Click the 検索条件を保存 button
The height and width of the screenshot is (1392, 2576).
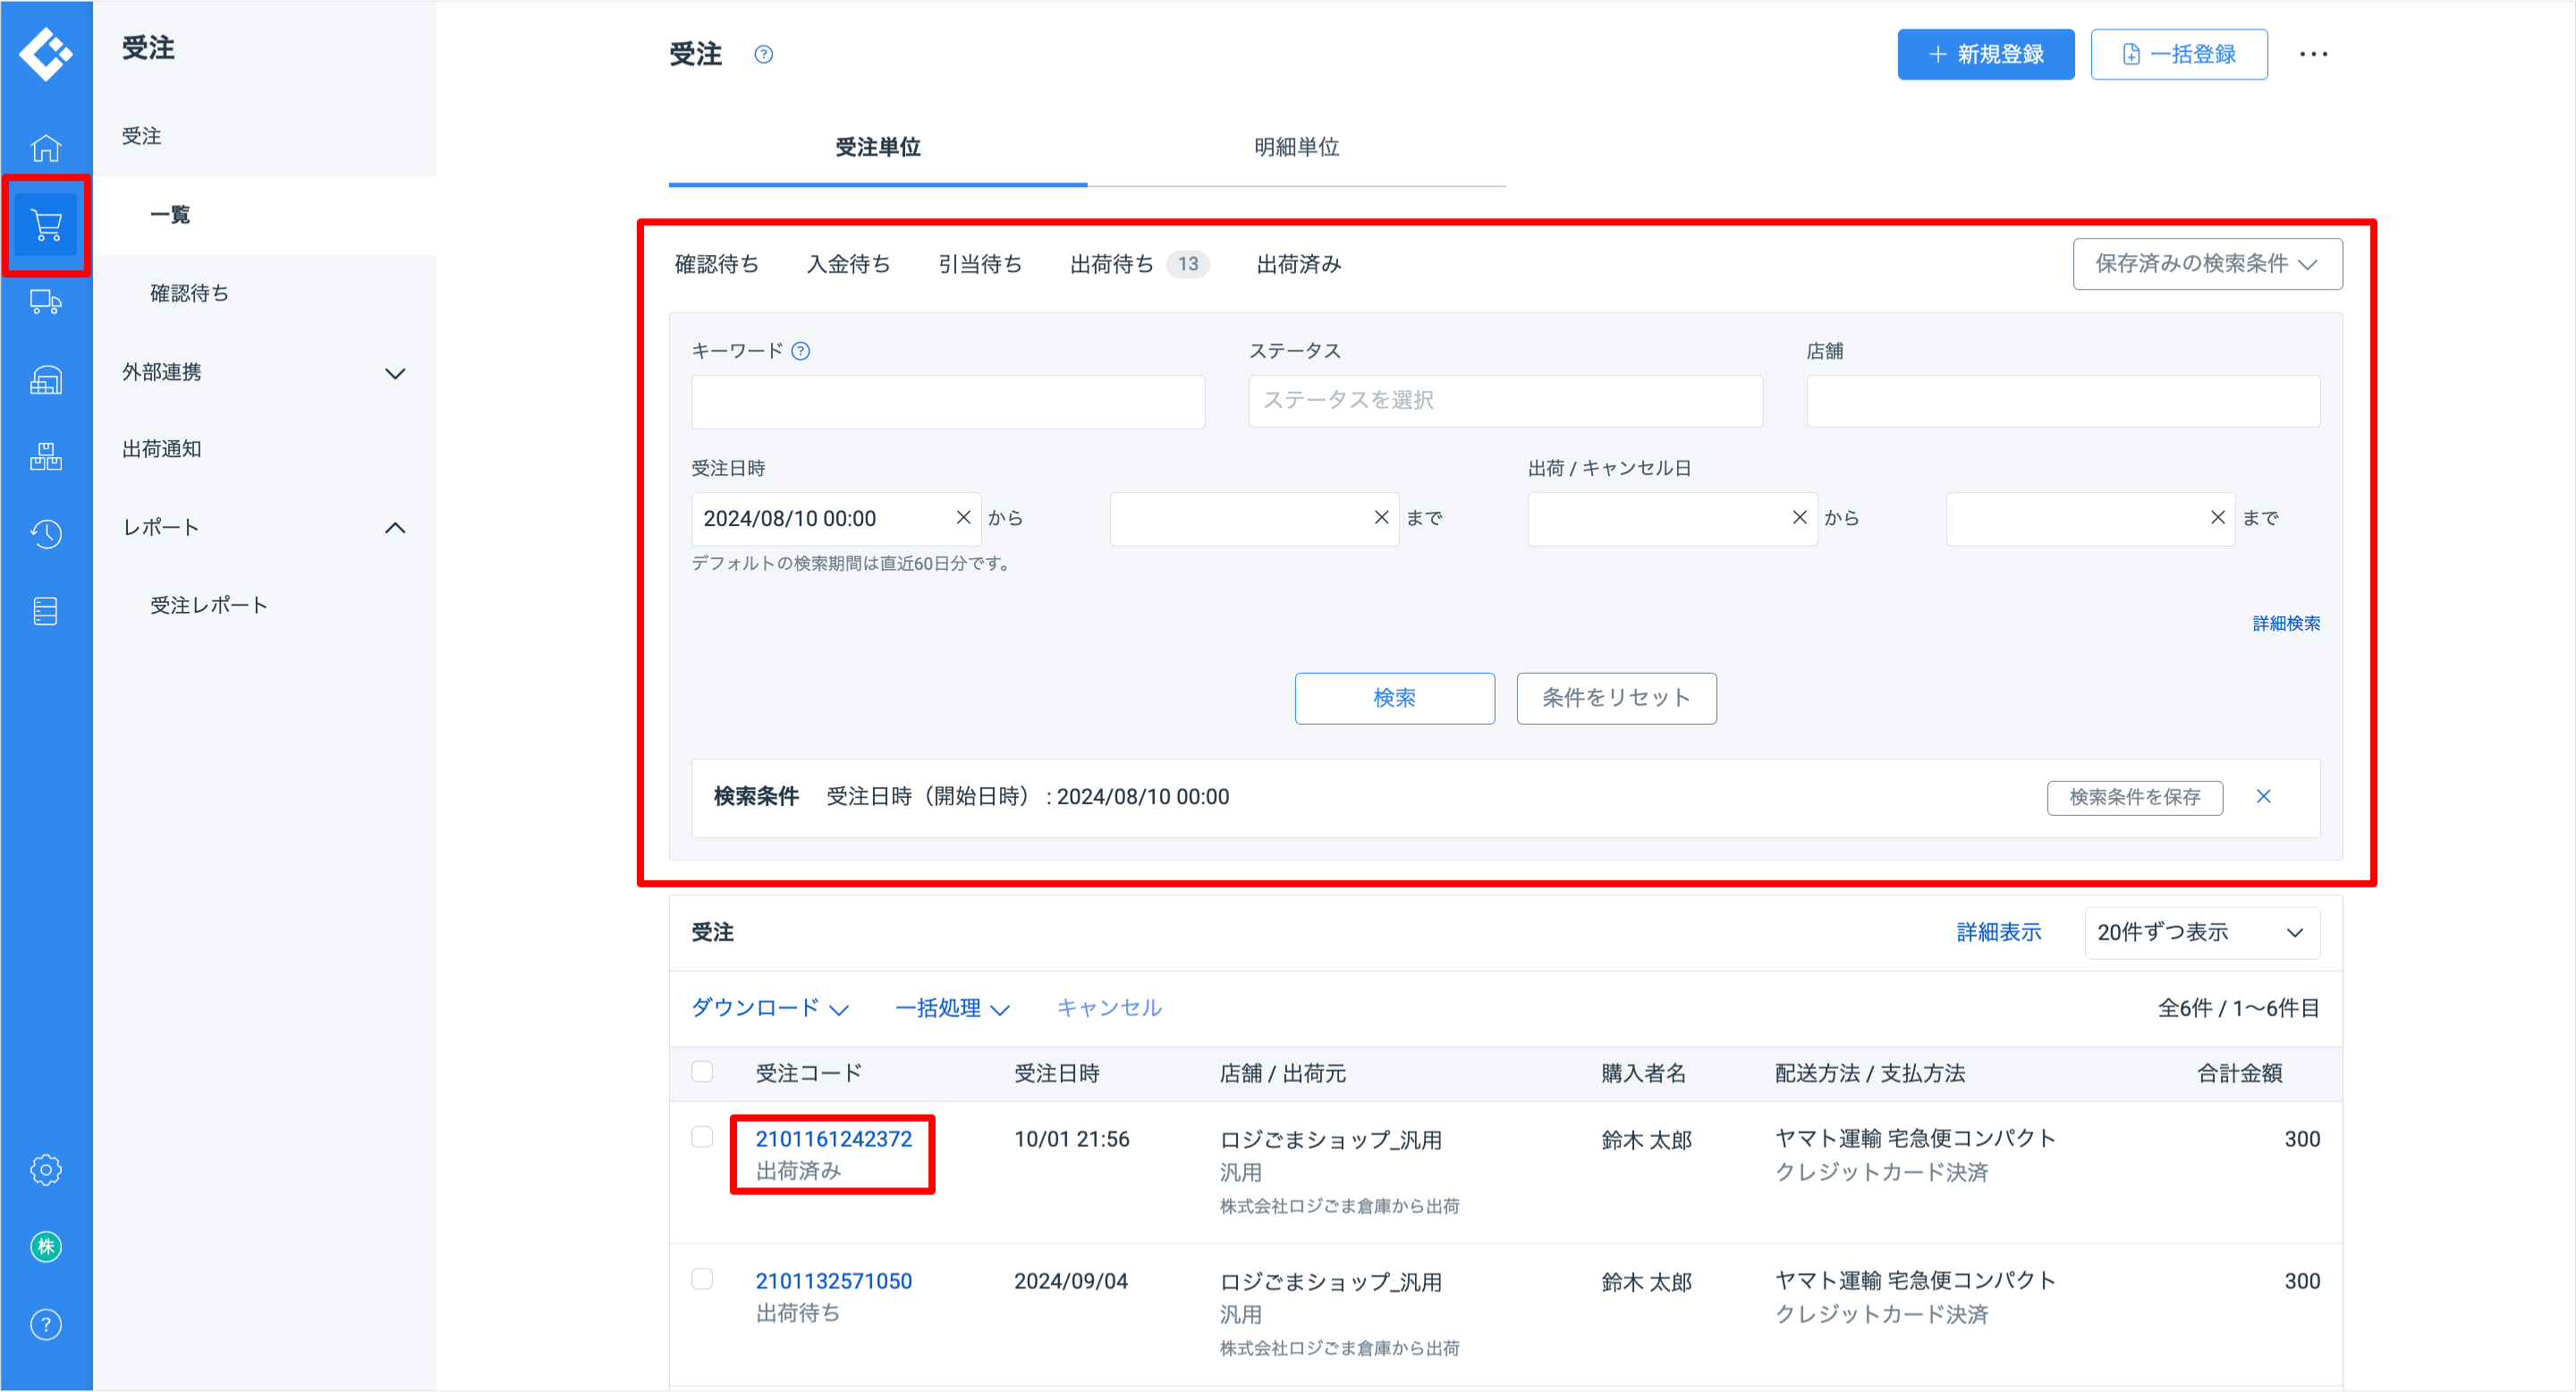point(2134,797)
